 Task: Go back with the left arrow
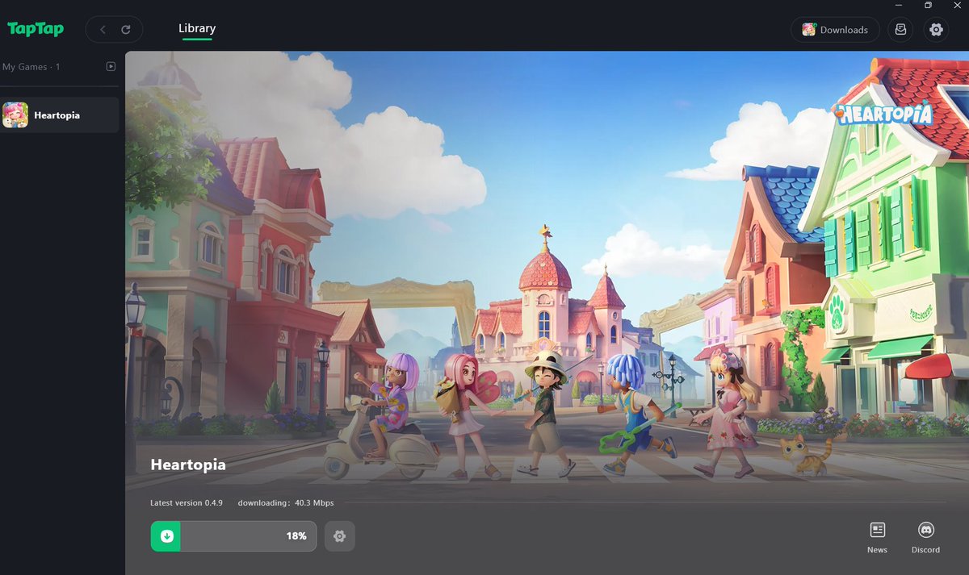click(x=103, y=30)
